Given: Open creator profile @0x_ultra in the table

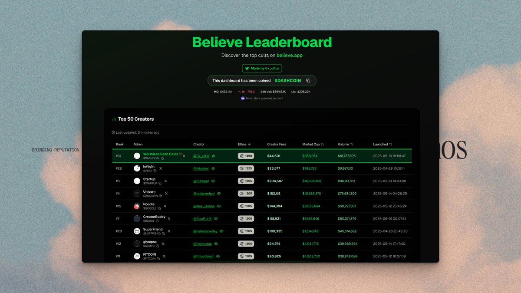Looking at the screenshot, I should (x=201, y=156).
